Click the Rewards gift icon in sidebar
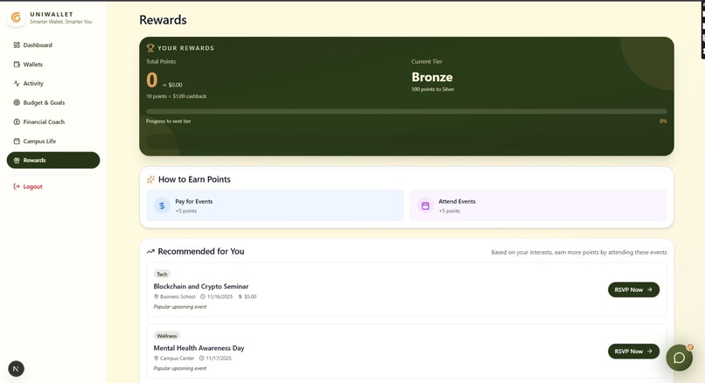Screen dimensions: 705x383 point(17,160)
